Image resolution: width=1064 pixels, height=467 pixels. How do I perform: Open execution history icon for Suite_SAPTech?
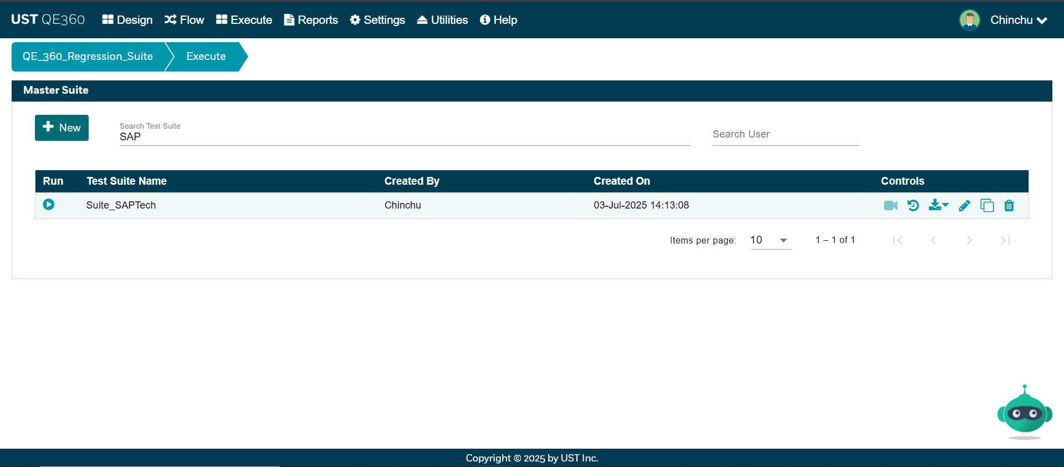tap(913, 206)
